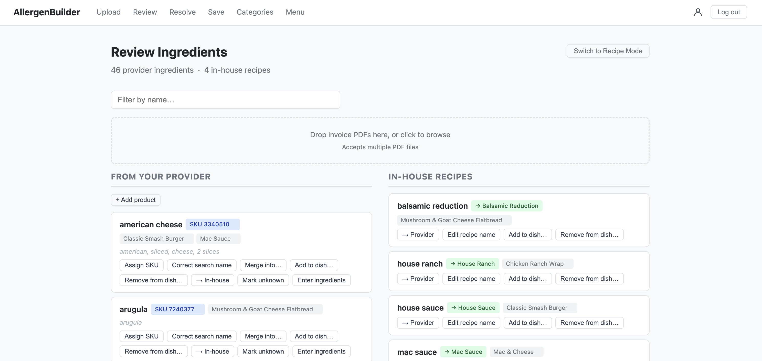Click the + Add product button
The height and width of the screenshot is (361, 762).
(136, 200)
